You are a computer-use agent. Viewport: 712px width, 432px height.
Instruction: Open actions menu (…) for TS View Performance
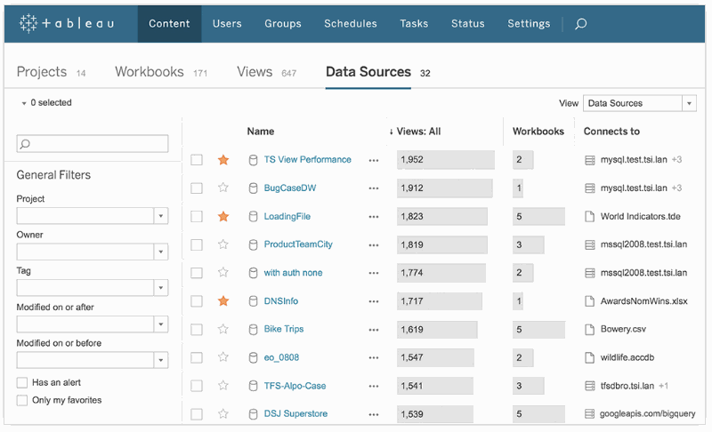pyautogui.click(x=374, y=161)
